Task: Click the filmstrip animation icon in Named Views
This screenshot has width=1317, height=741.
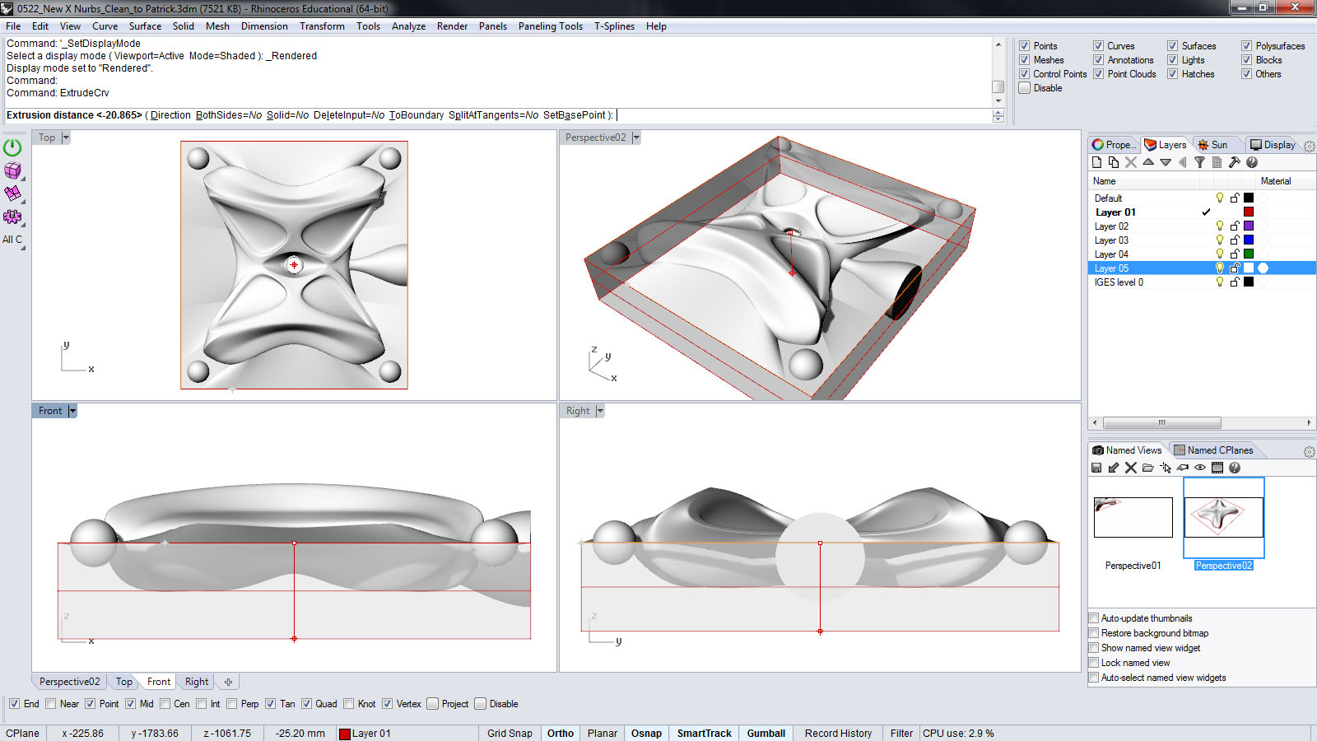Action: click(x=1217, y=468)
